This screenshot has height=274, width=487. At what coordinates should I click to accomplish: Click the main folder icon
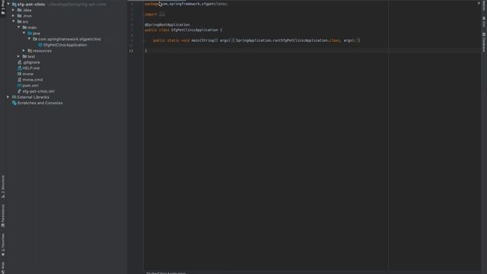(x=25, y=27)
